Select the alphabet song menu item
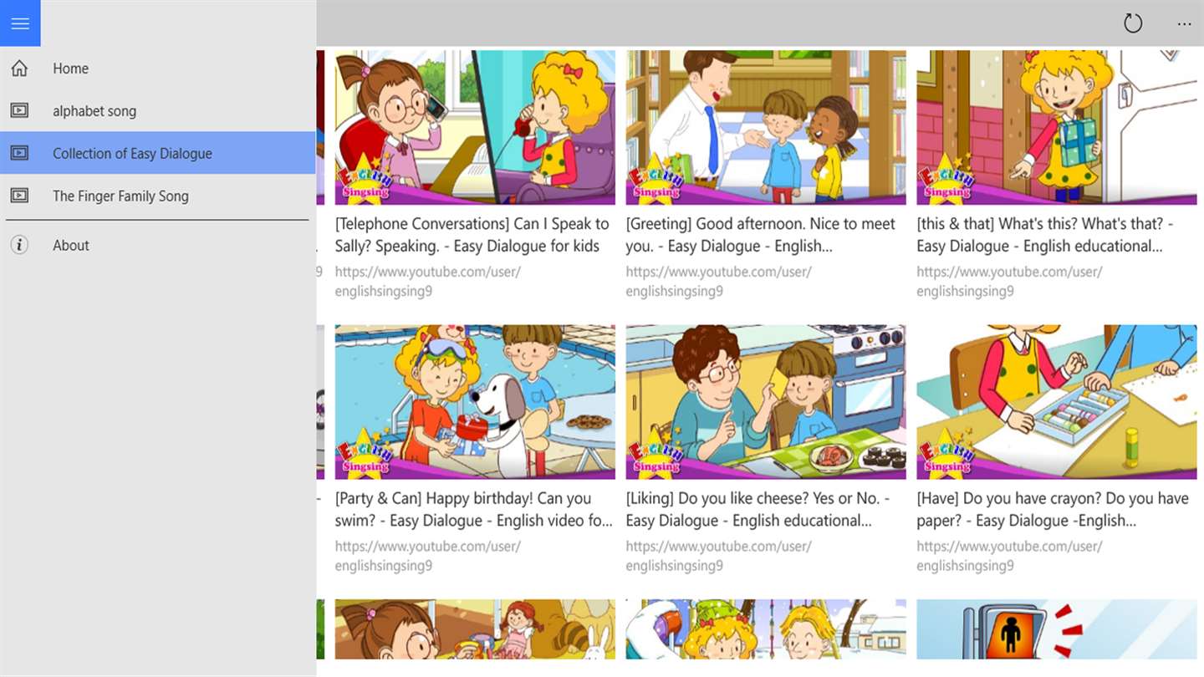This screenshot has height=677, width=1204. [158, 110]
